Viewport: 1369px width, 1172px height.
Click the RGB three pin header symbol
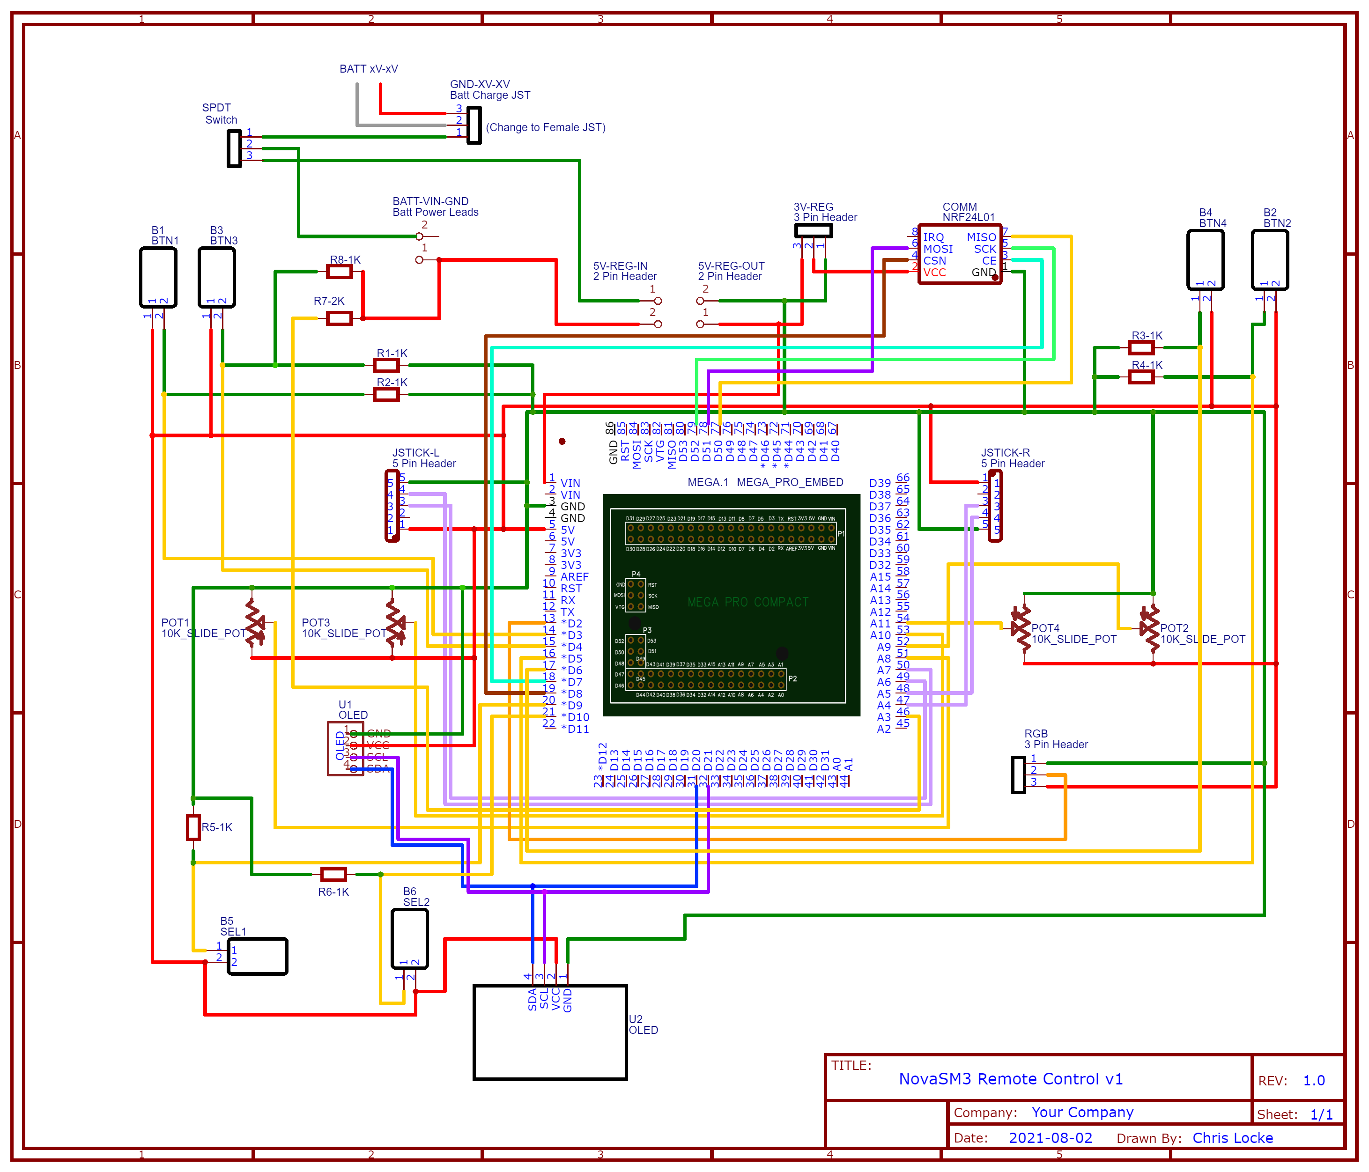(1019, 775)
